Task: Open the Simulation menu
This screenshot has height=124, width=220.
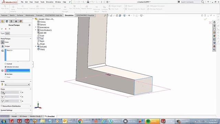Action: pyautogui.click(x=49, y=2)
